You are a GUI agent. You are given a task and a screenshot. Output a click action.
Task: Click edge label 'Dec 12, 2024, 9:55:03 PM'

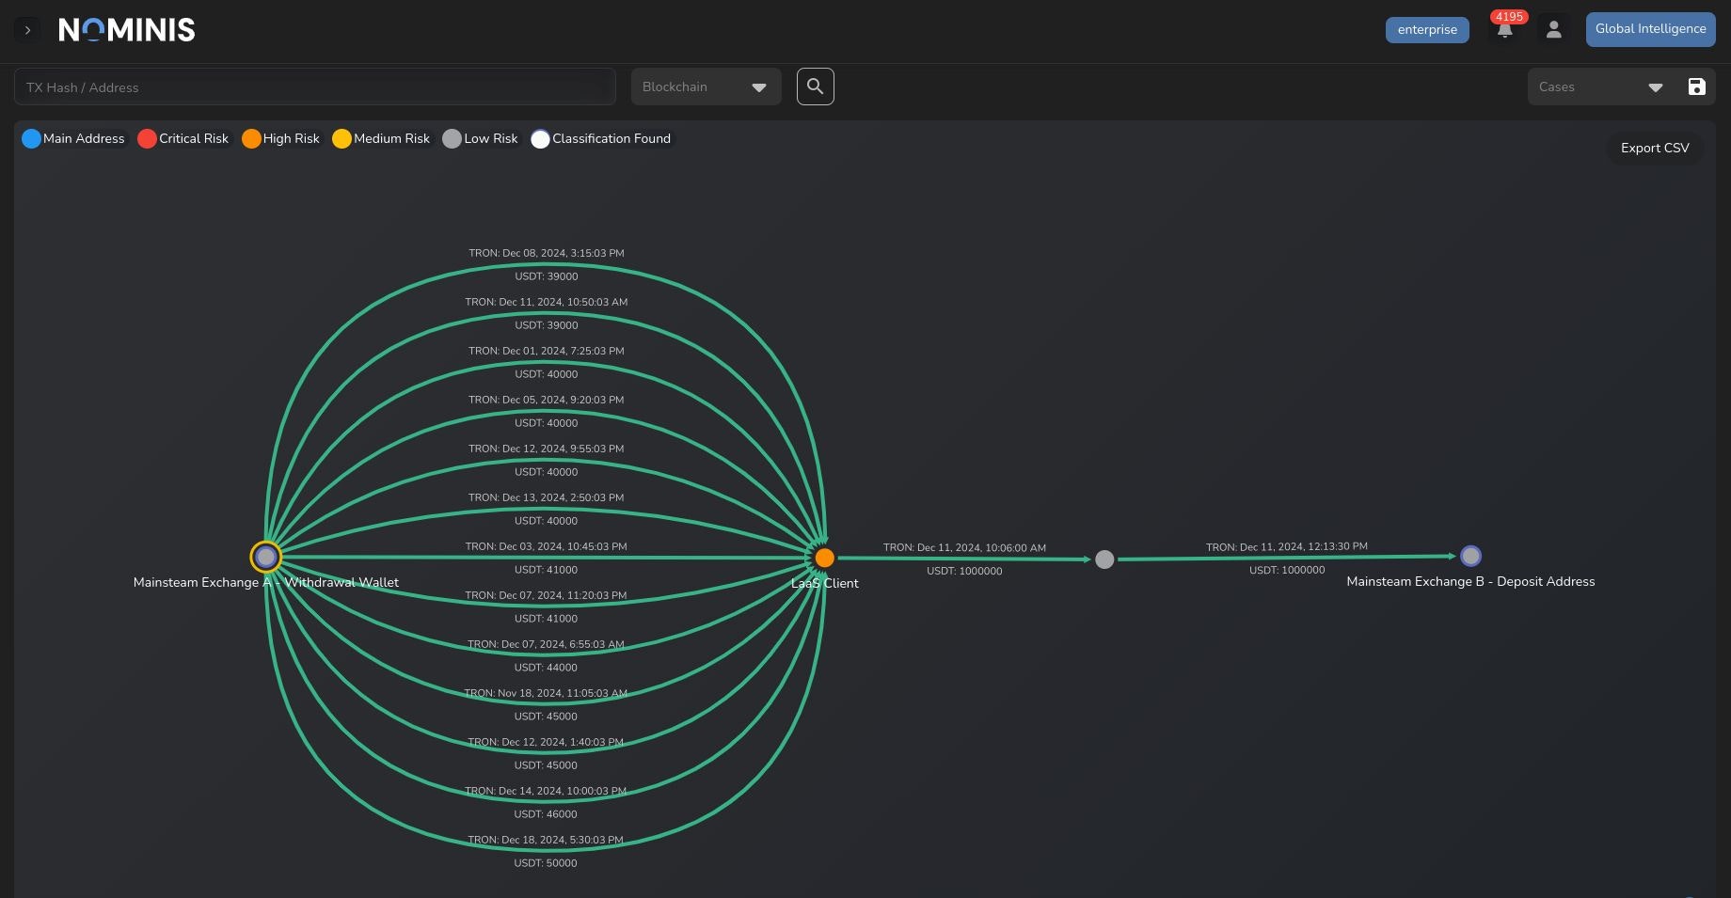coord(547,449)
